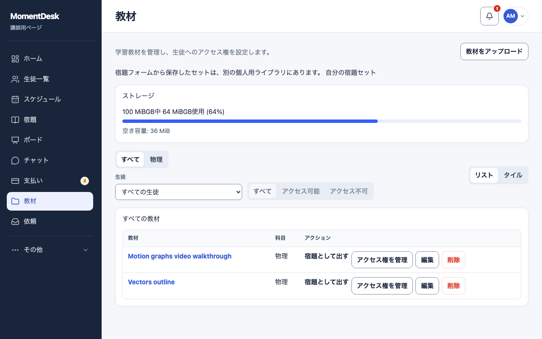Click the 教材をアップロード button

pyautogui.click(x=494, y=52)
